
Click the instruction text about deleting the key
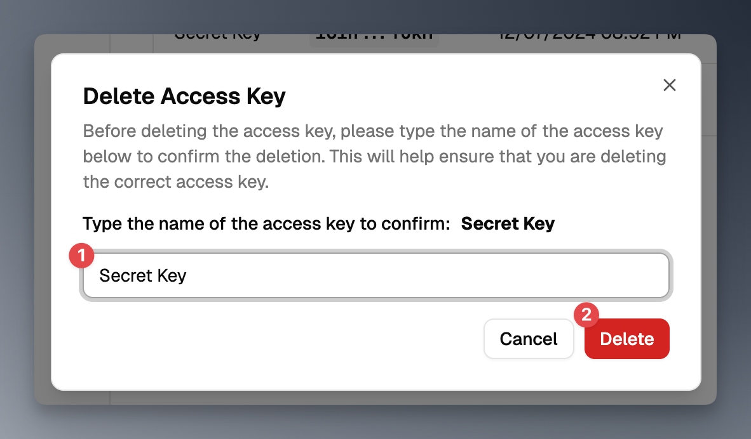tap(374, 156)
